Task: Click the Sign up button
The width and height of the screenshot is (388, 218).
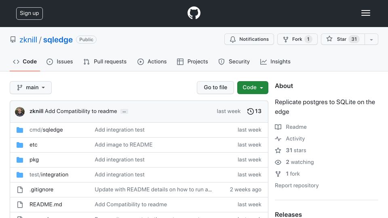Action: (30, 13)
